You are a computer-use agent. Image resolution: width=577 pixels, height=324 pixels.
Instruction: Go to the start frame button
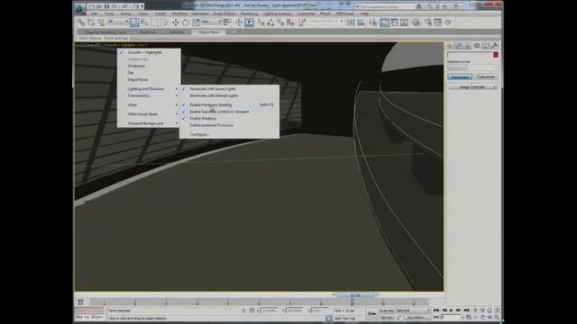(436, 310)
